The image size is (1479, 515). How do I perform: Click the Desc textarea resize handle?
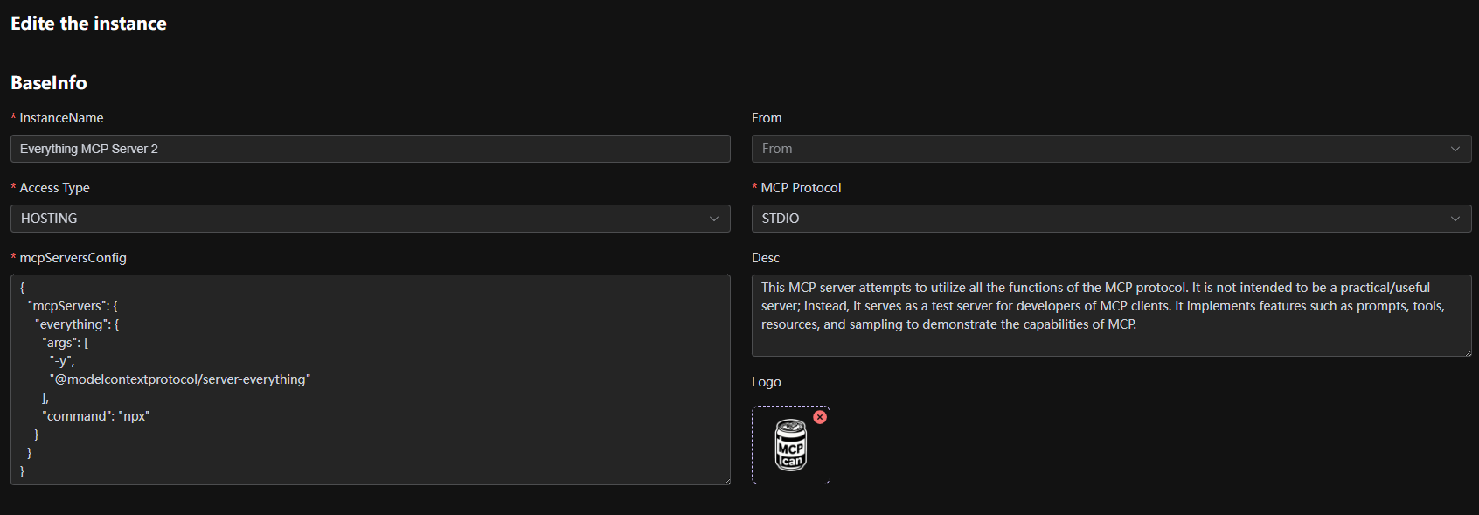tap(1467, 351)
